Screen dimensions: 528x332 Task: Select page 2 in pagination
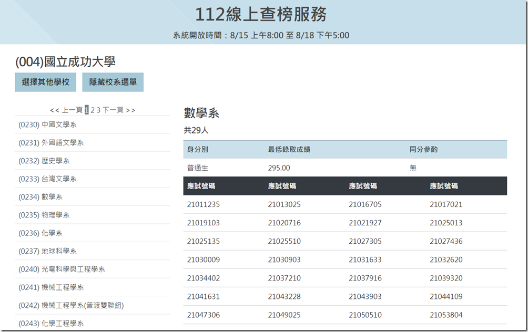[x=93, y=110]
